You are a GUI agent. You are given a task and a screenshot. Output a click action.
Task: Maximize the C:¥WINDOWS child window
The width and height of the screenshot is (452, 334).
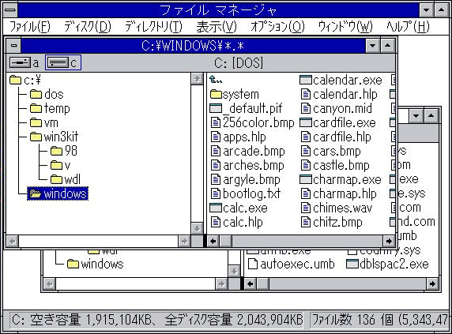pyautogui.click(x=388, y=46)
